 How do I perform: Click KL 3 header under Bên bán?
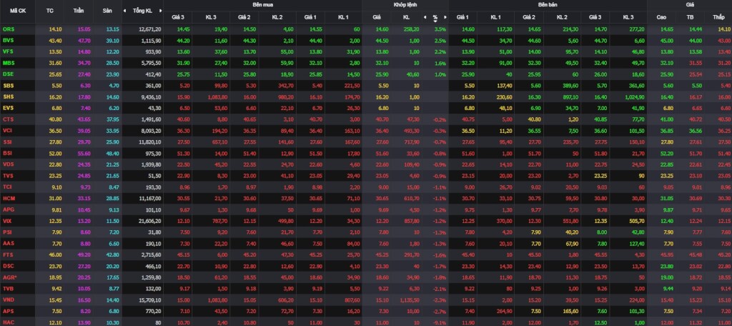click(x=628, y=17)
